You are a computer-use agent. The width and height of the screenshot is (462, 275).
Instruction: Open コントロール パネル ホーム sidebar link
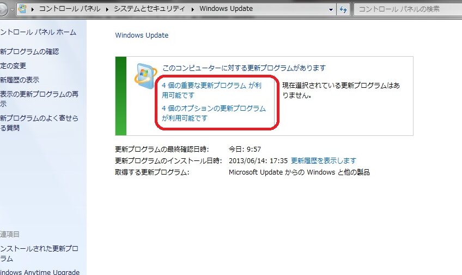point(38,32)
